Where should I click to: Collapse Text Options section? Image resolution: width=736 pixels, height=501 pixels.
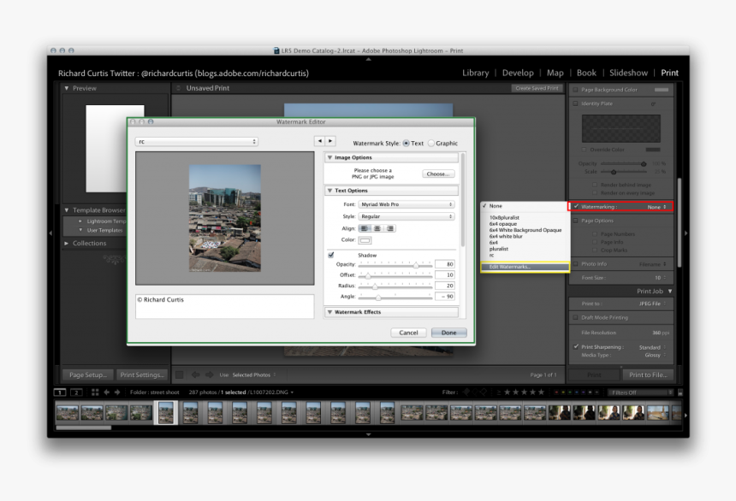click(x=330, y=191)
